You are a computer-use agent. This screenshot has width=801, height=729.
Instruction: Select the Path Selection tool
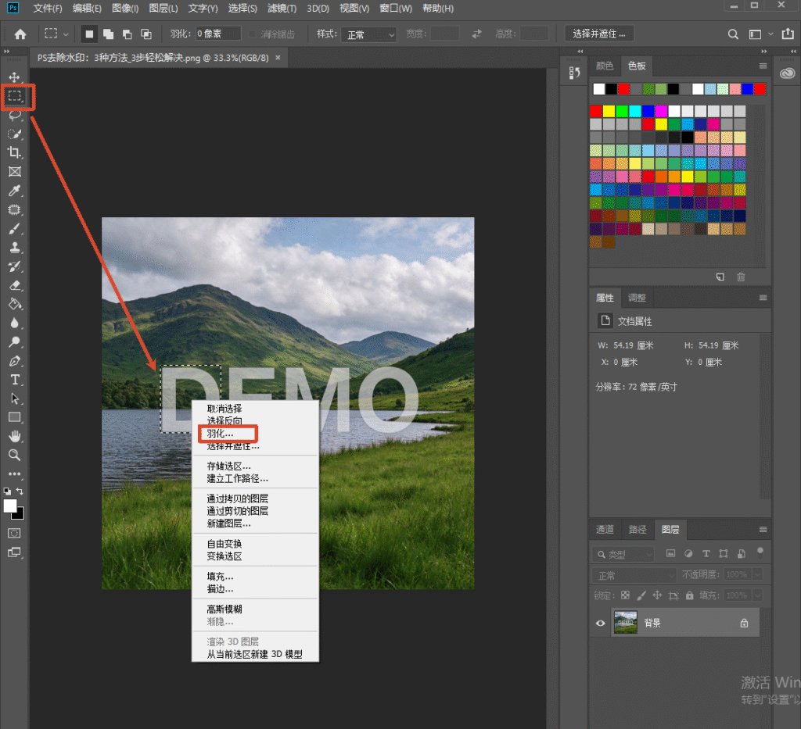(14, 398)
